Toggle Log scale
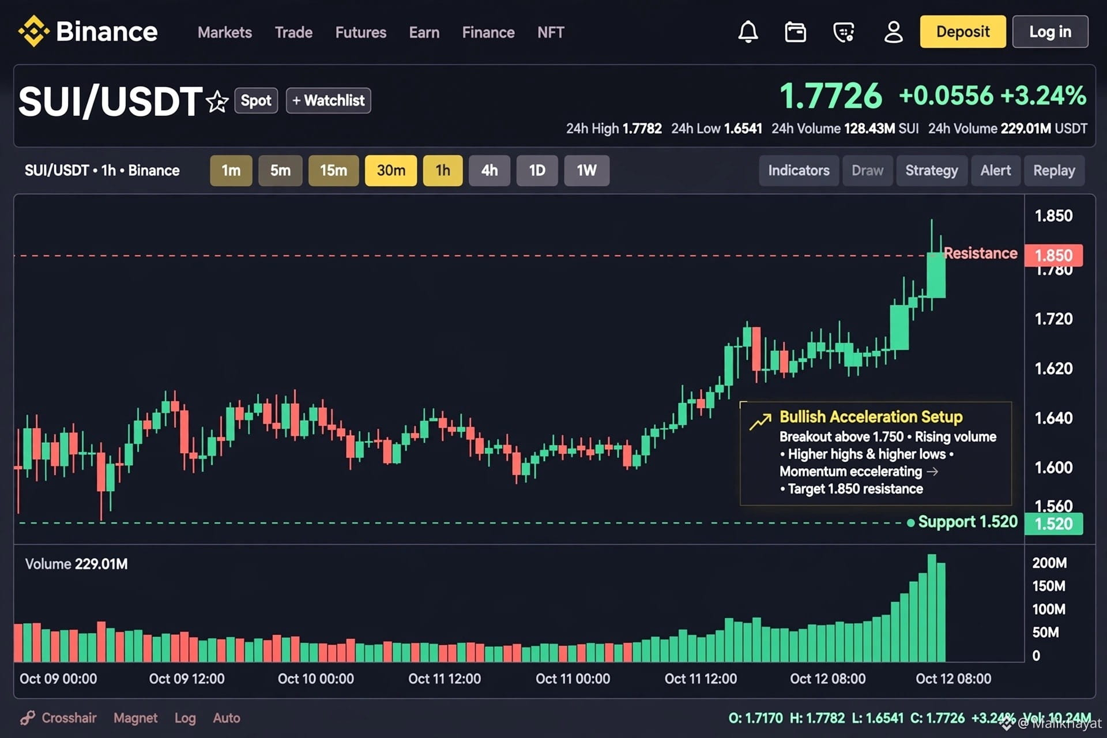The image size is (1107, 738). 185,718
